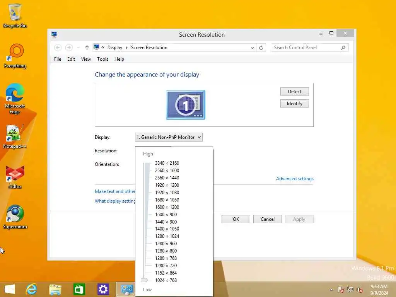Select 1280 × 960 resolution
Viewport: 396px width, 297px height.
click(166, 244)
